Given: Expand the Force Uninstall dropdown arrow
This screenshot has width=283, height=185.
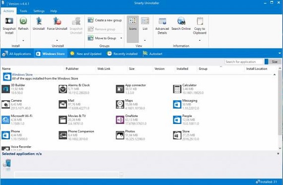Looking at the screenshot, I should (x=57, y=40).
